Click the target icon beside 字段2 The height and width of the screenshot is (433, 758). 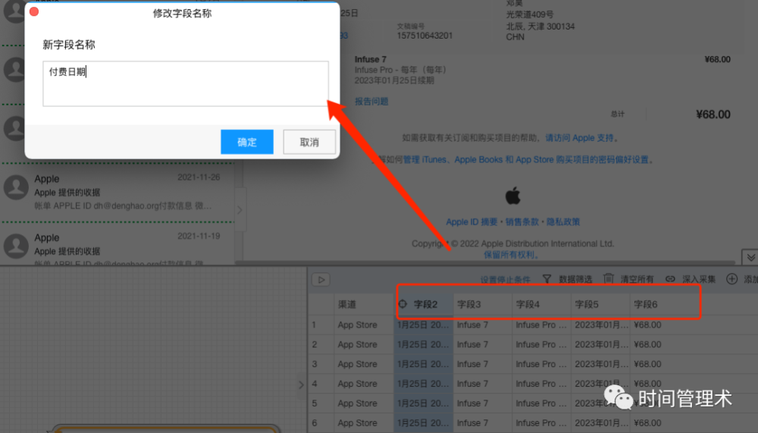[402, 304]
